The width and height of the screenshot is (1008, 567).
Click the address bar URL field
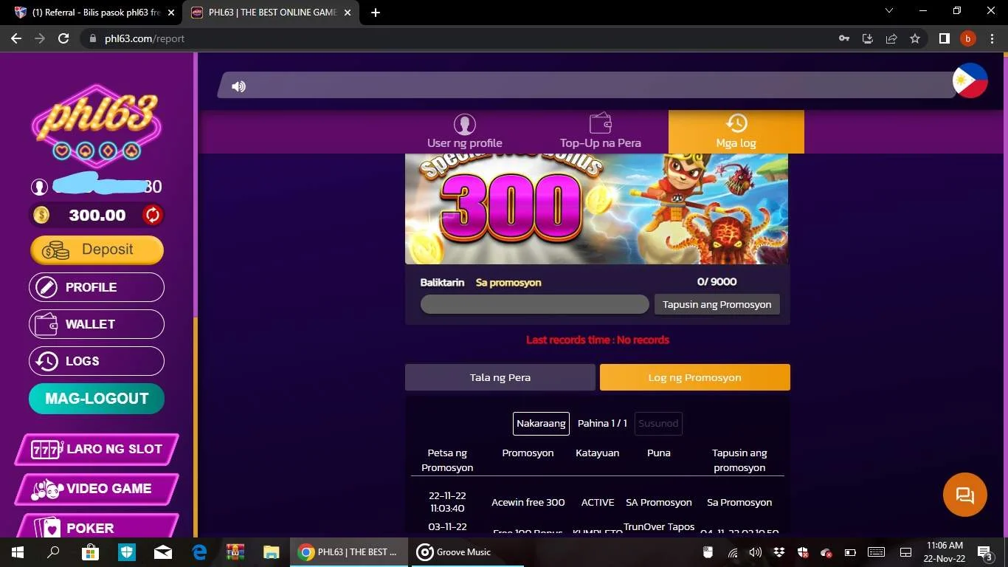[458, 38]
